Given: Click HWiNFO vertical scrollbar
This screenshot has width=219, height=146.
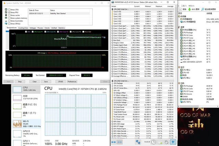Looking at the screenshot, I should [176, 72].
